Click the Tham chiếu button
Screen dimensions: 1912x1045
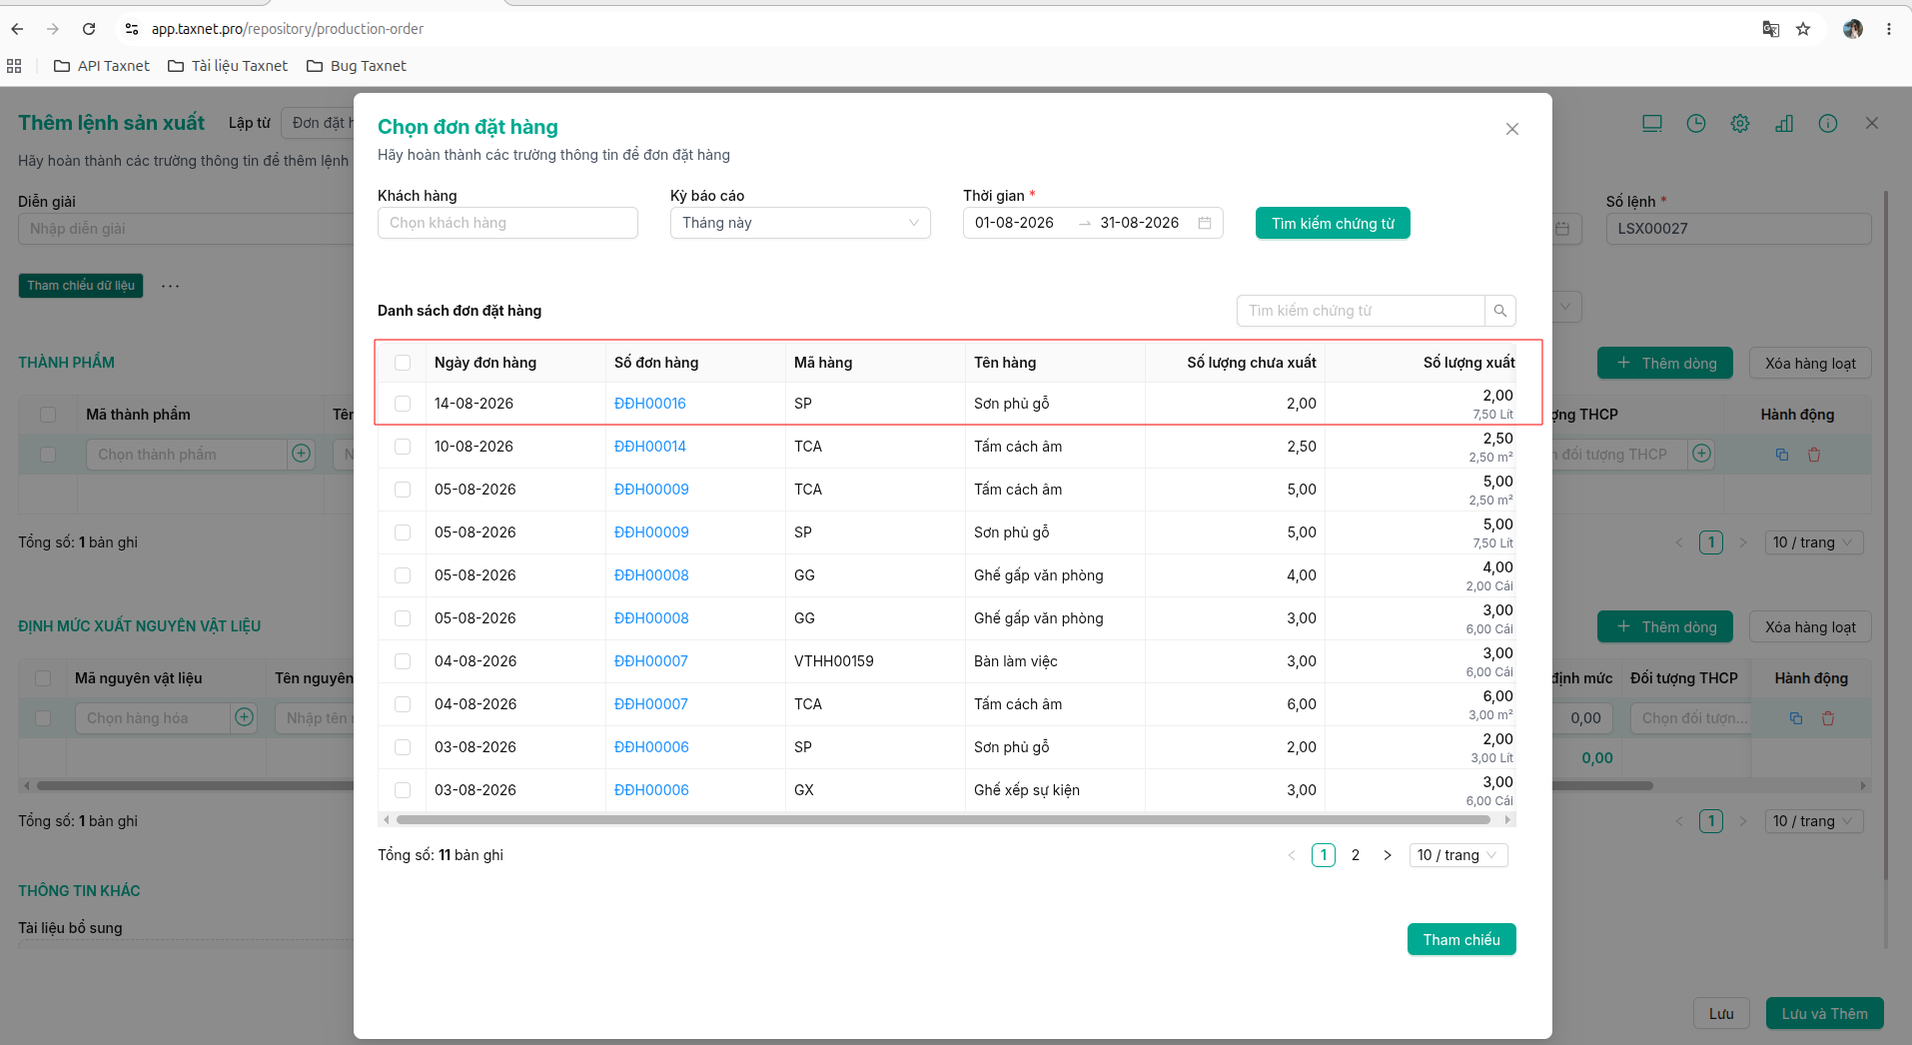click(1461, 939)
